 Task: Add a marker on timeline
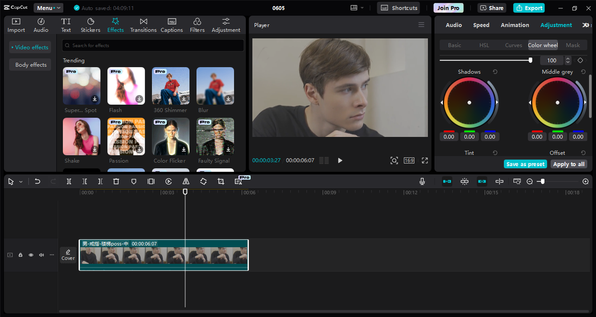tap(134, 182)
